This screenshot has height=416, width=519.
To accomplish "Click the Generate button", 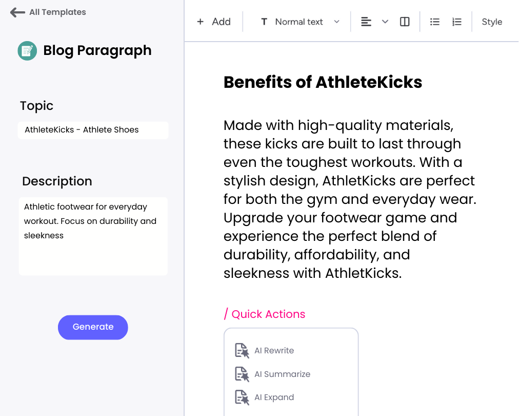I will coord(93,327).
